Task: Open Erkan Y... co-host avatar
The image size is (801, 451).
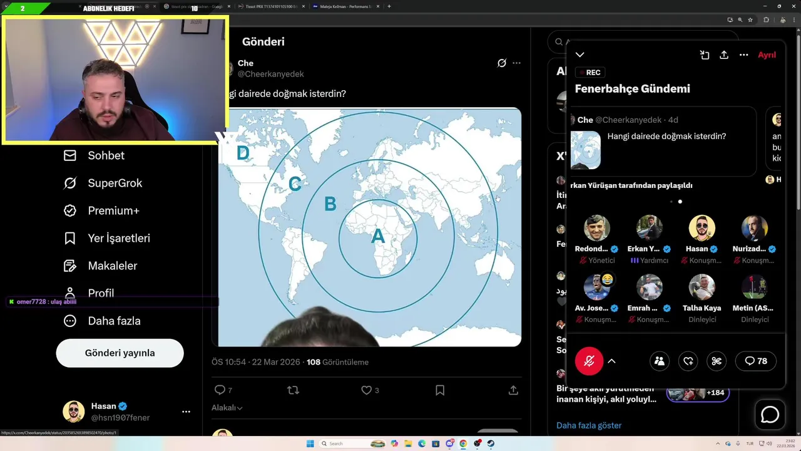Action: [x=649, y=229]
